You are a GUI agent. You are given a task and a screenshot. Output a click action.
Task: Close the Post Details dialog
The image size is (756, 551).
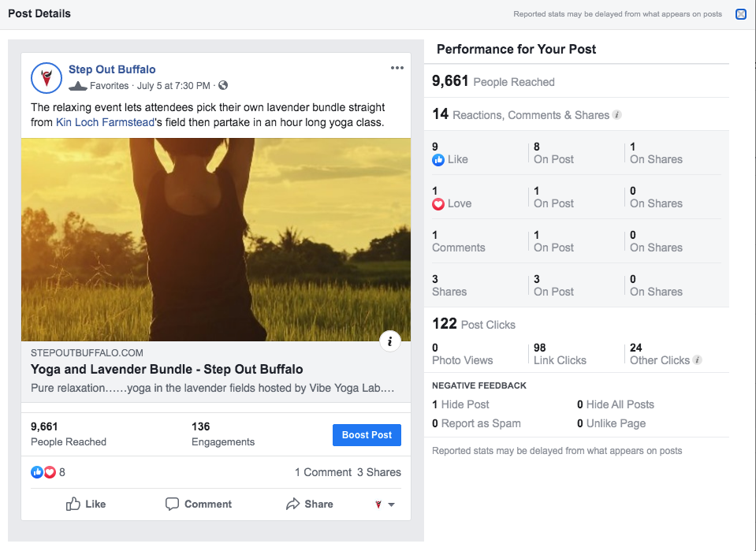point(740,14)
